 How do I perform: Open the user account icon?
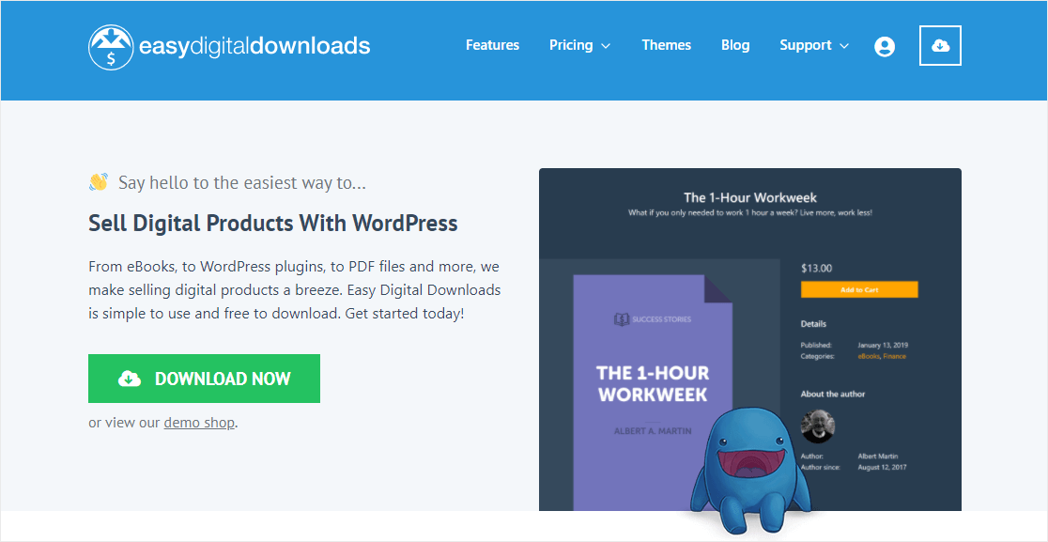885,46
